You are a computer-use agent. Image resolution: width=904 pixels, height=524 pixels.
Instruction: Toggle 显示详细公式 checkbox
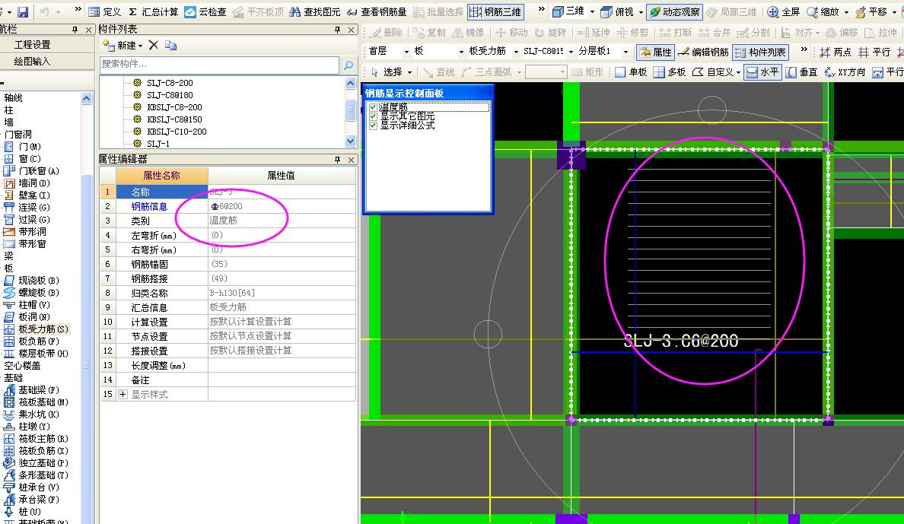[373, 125]
